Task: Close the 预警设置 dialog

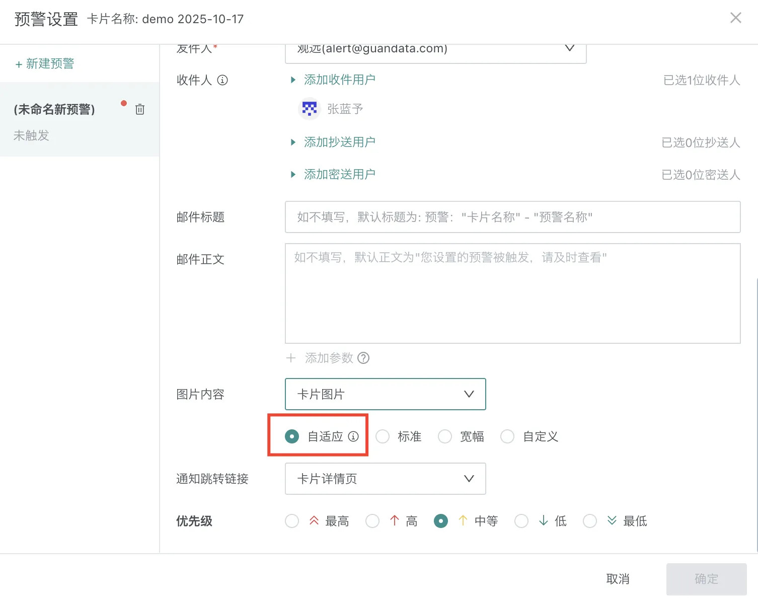Action: coord(735,18)
